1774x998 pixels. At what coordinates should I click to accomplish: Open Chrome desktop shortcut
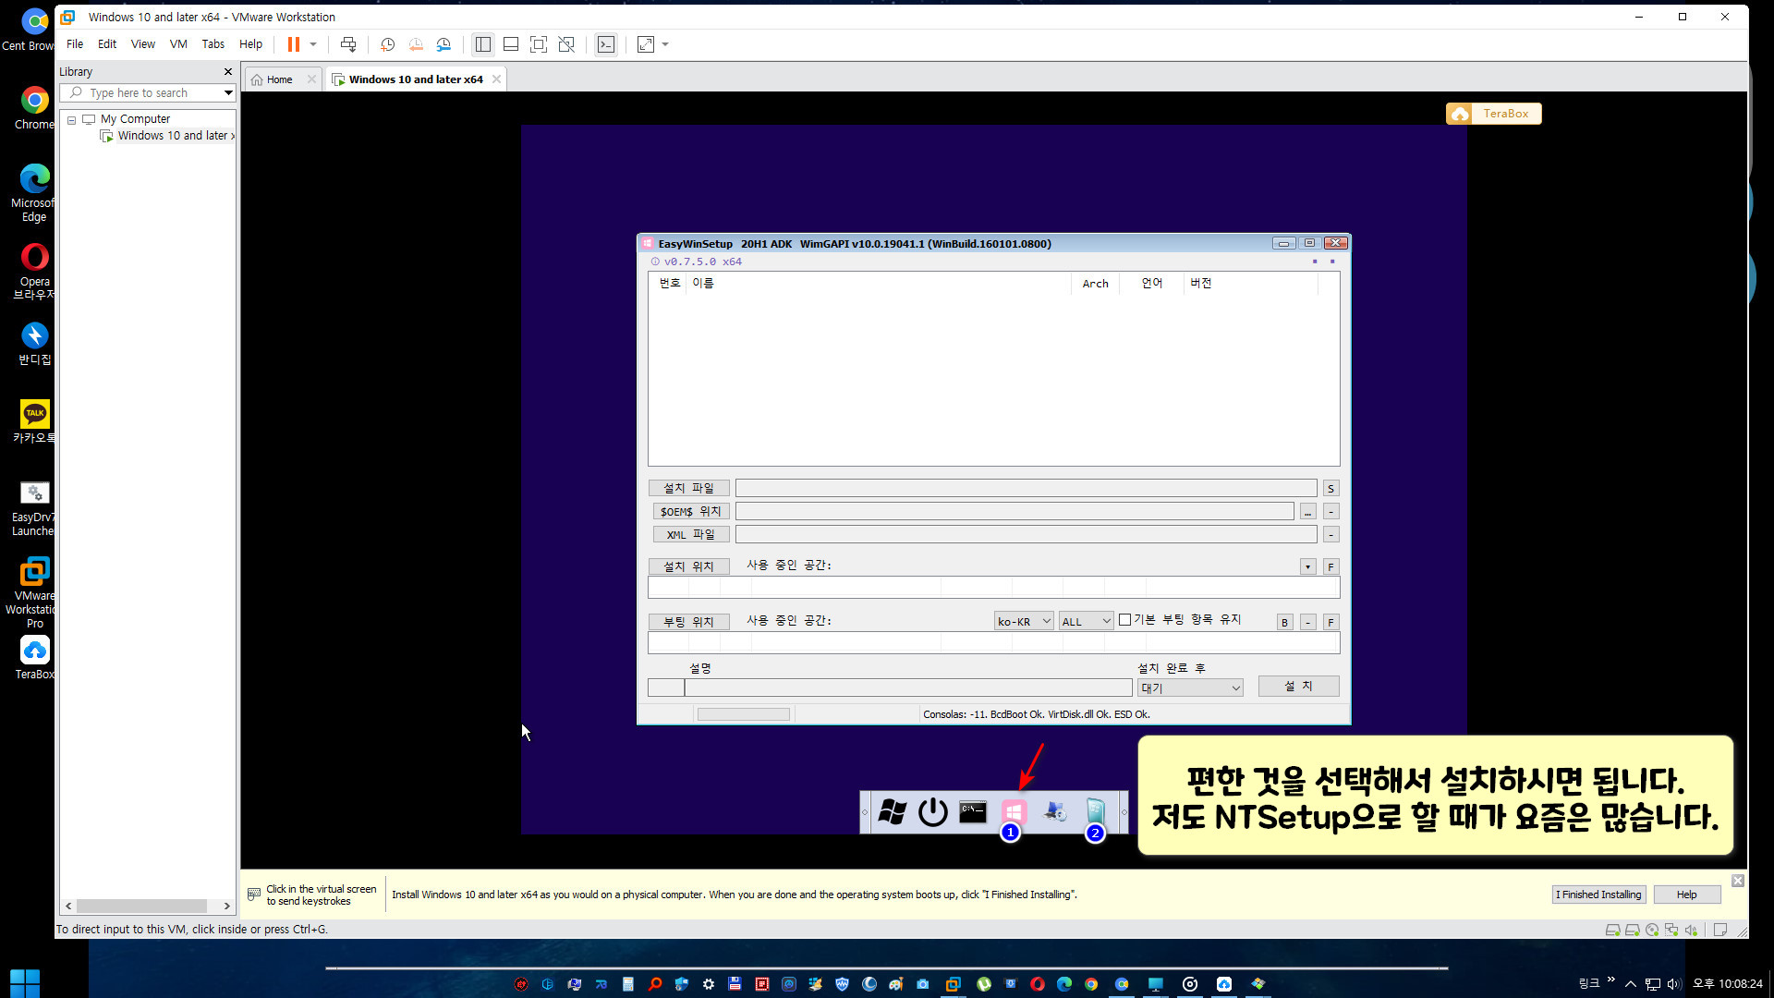35,107
